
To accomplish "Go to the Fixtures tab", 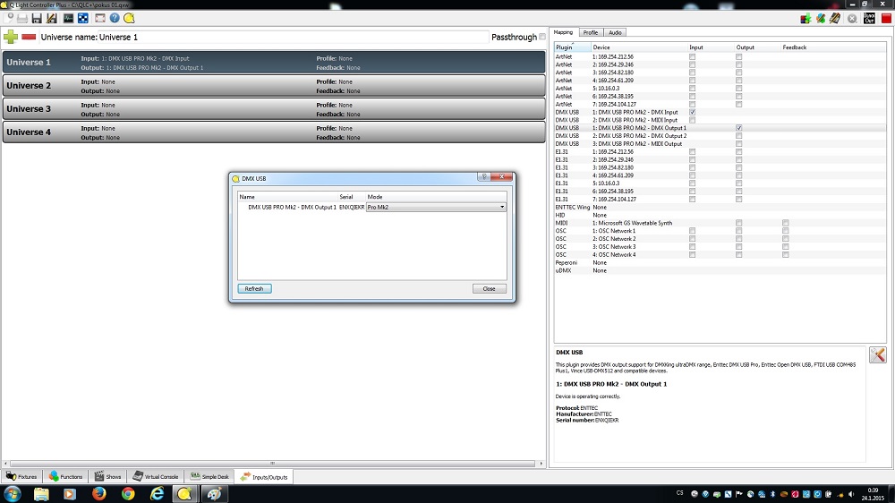I will pyautogui.click(x=22, y=477).
